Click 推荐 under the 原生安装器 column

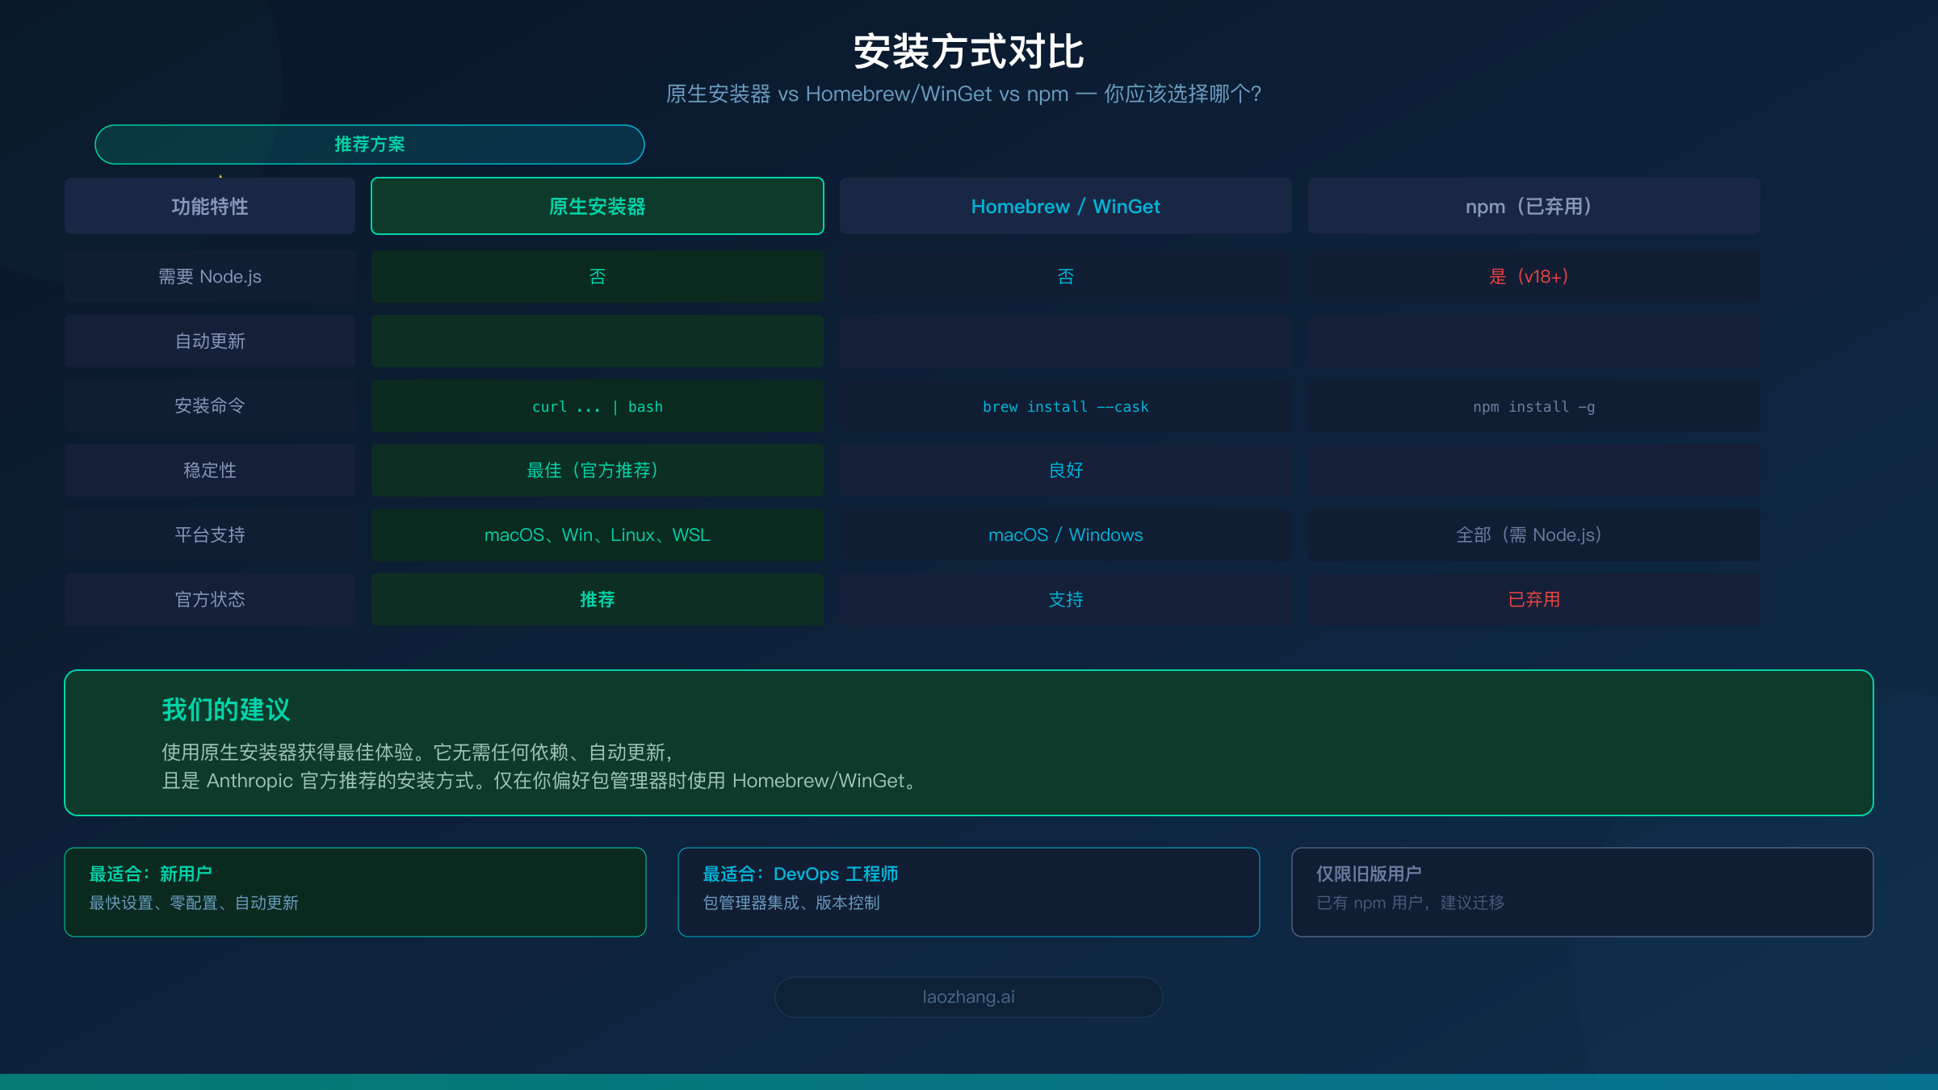tap(597, 599)
